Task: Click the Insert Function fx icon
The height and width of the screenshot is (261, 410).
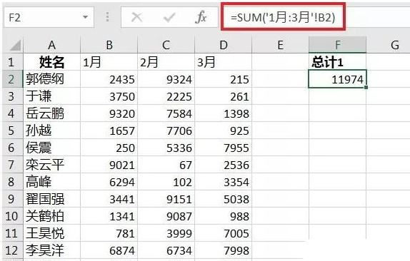Action: 201,18
